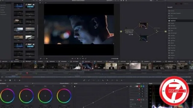Select the first gallery still in top row
This screenshot has height=108, width=193.
[18, 5]
